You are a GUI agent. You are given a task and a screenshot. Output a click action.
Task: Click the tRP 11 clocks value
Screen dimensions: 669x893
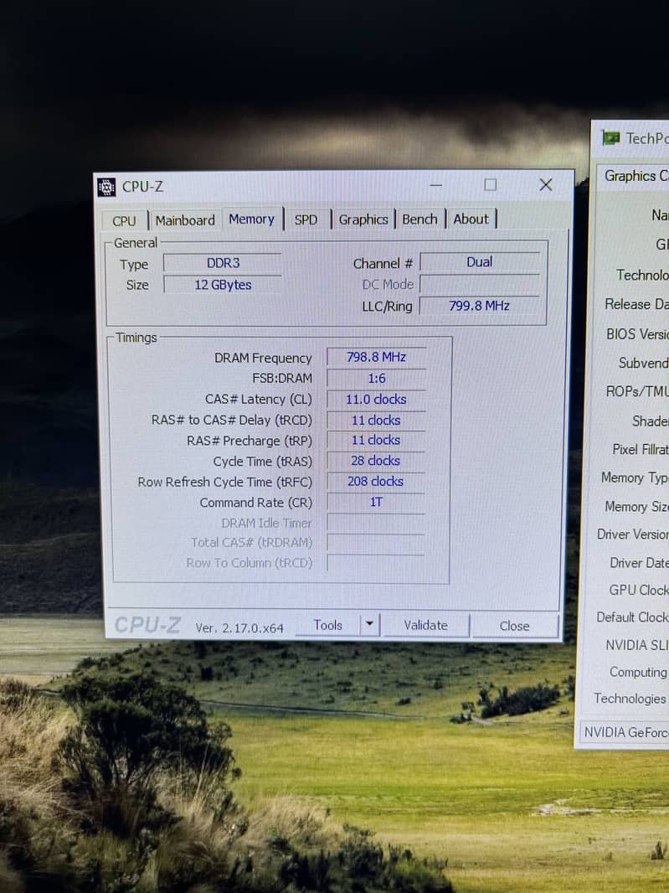coord(376,441)
